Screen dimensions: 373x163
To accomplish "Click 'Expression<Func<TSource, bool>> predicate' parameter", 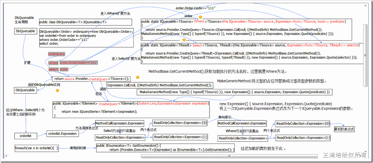I will (310, 22).
